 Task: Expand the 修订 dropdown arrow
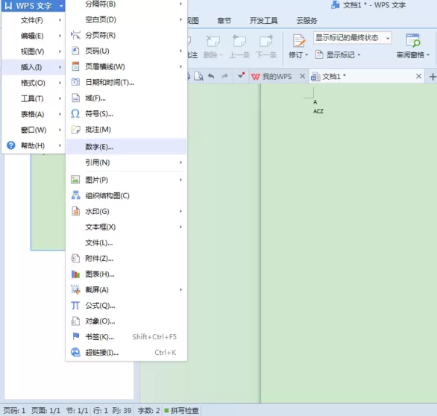(x=306, y=55)
